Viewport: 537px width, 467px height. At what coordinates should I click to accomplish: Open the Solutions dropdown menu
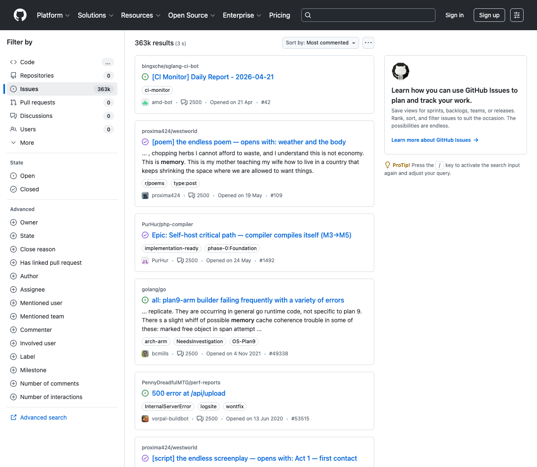(96, 15)
